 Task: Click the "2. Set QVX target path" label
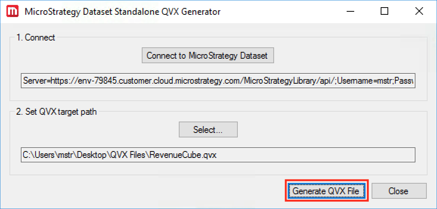[x=56, y=112]
